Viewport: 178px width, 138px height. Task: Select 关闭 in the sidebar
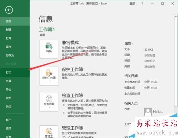click(x=15, y=107)
